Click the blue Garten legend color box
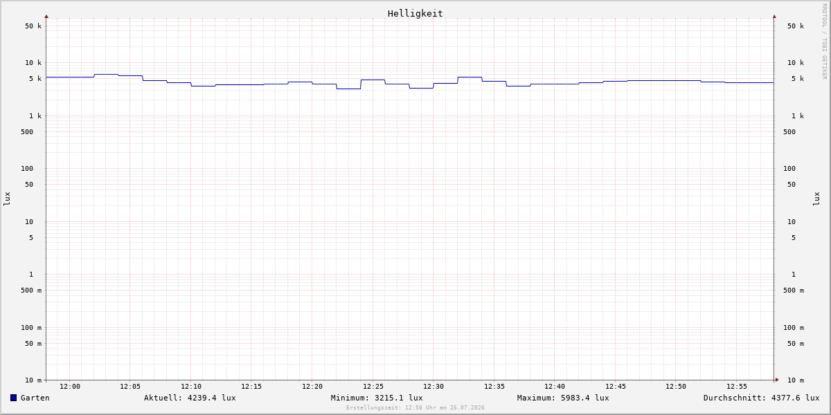This screenshot has height=415, width=831. point(13,398)
